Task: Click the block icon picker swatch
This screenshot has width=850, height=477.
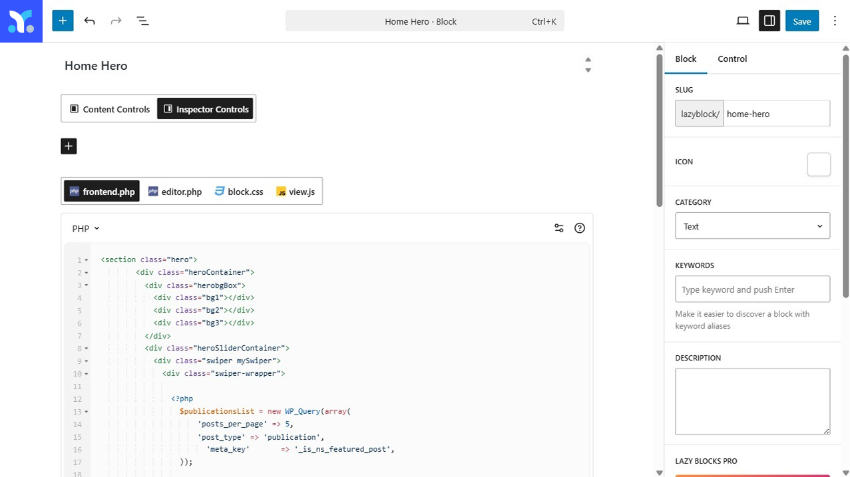Action: (x=819, y=164)
